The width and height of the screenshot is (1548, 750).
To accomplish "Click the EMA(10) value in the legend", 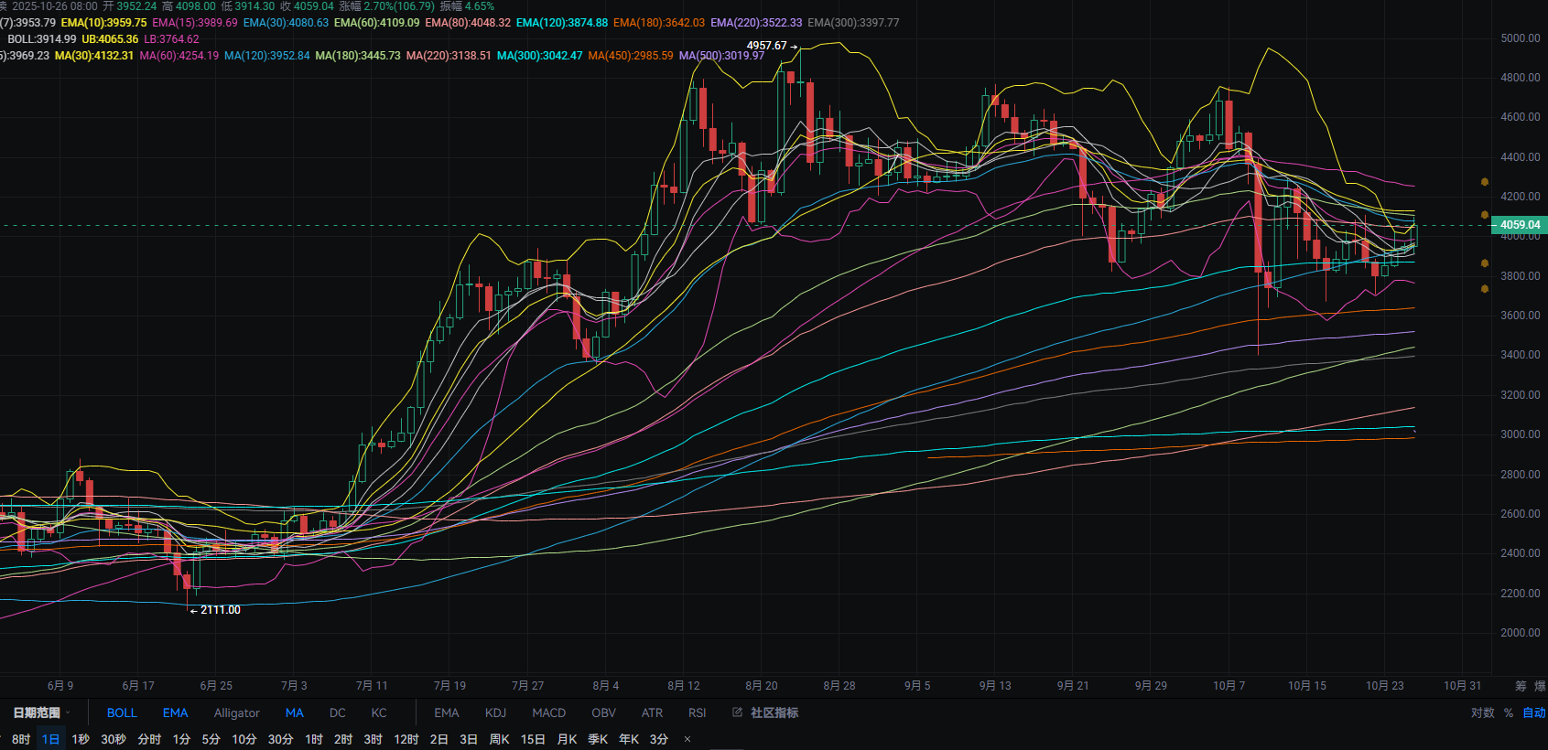I will [x=103, y=23].
